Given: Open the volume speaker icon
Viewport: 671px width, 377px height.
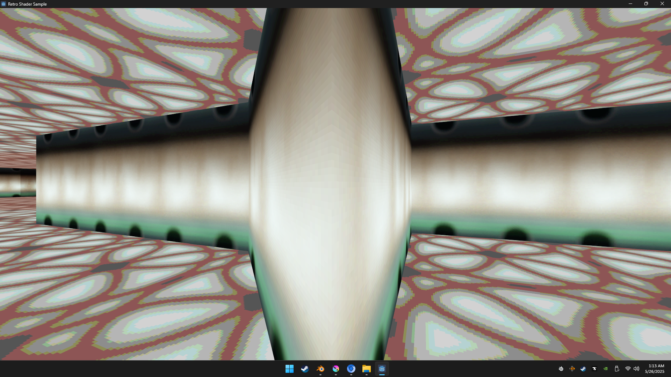Looking at the screenshot, I should click(x=636, y=369).
